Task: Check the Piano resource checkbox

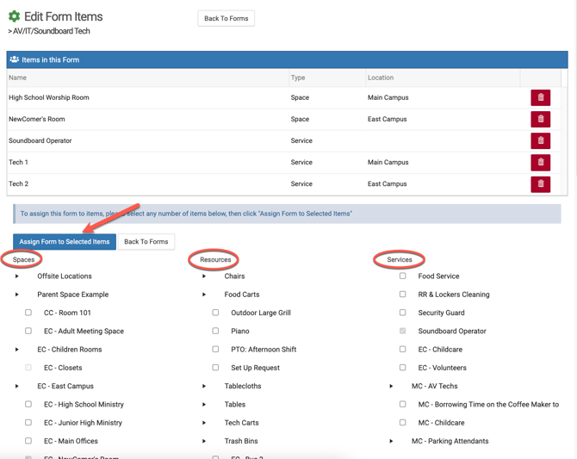Action: 215,331
